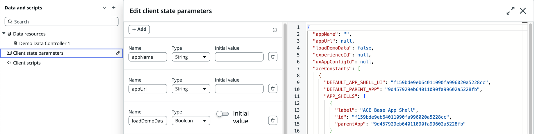Collapse the Data and scripts chevron
Image resolution: width=534 pixels, height=134 pixels.
(104, 8)
